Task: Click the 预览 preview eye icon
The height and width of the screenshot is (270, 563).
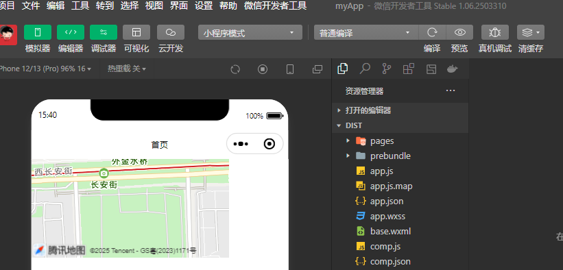Action: [459, 32]
